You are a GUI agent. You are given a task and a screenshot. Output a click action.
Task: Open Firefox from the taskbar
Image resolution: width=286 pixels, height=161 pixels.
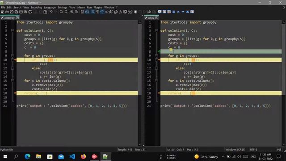(x=84, y=157)
